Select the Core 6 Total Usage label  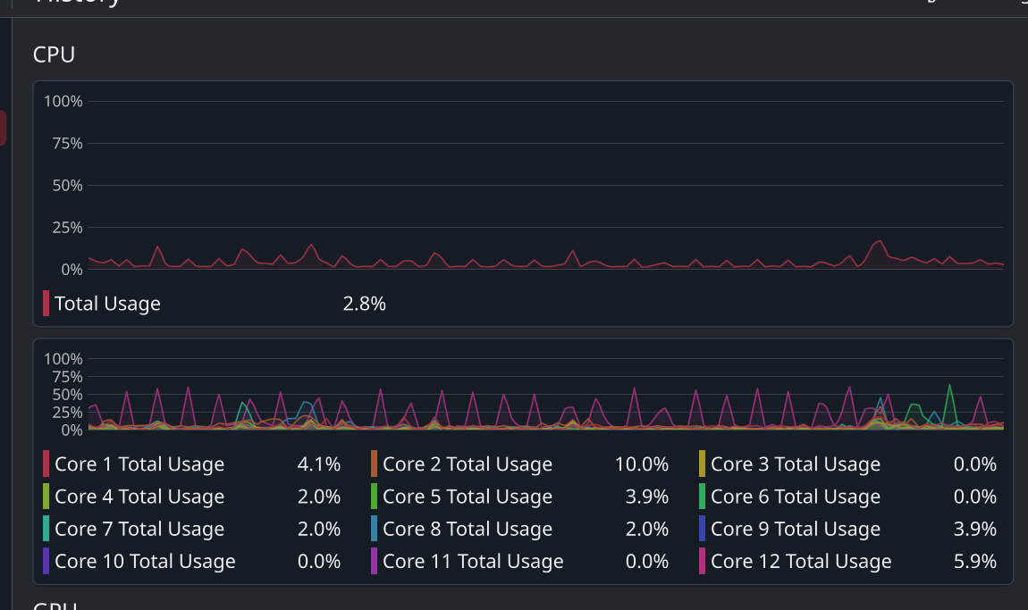pos(796,497)
